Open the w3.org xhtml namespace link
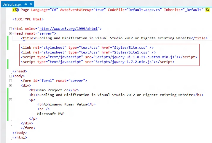The image size is (212, 143). [x=68, y=29]
